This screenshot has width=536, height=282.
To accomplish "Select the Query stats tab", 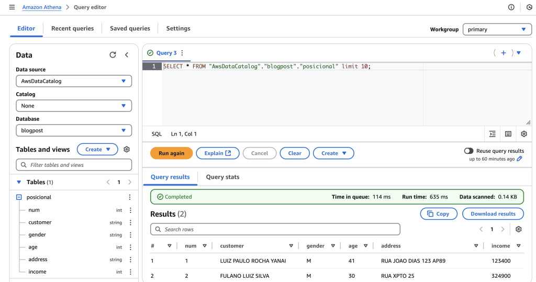I will pyautogui.click(x=222, y=177).
